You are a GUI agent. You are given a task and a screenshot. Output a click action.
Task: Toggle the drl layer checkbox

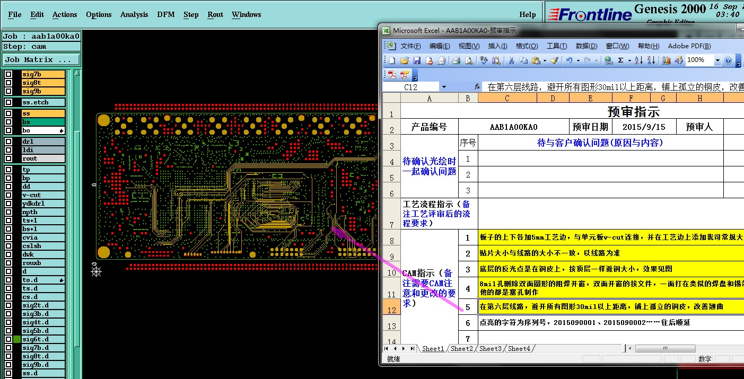(8, 142)
